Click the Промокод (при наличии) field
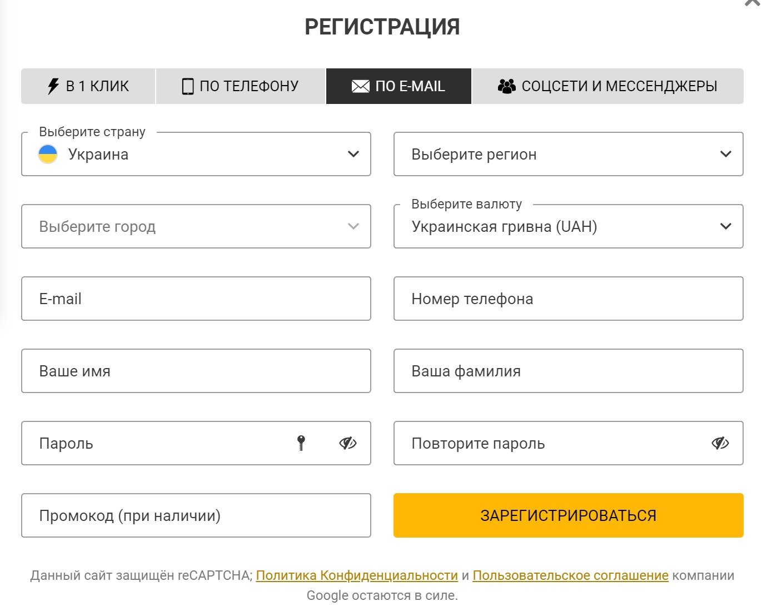 click(196, 515)
